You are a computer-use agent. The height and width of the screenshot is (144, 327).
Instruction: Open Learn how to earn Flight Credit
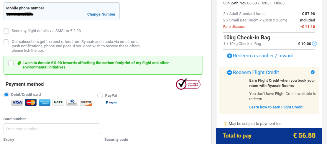[276, 107]
